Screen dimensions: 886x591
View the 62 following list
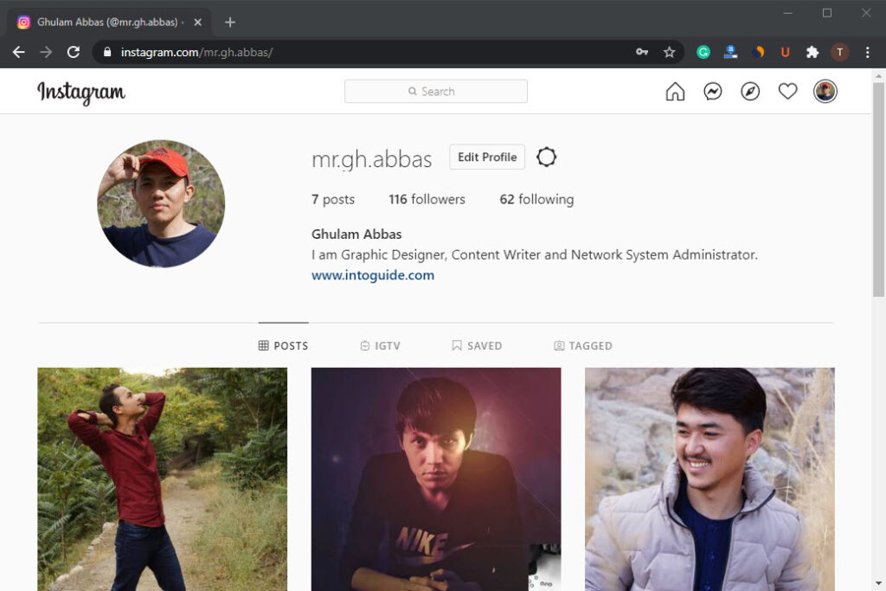click(536, 199)
